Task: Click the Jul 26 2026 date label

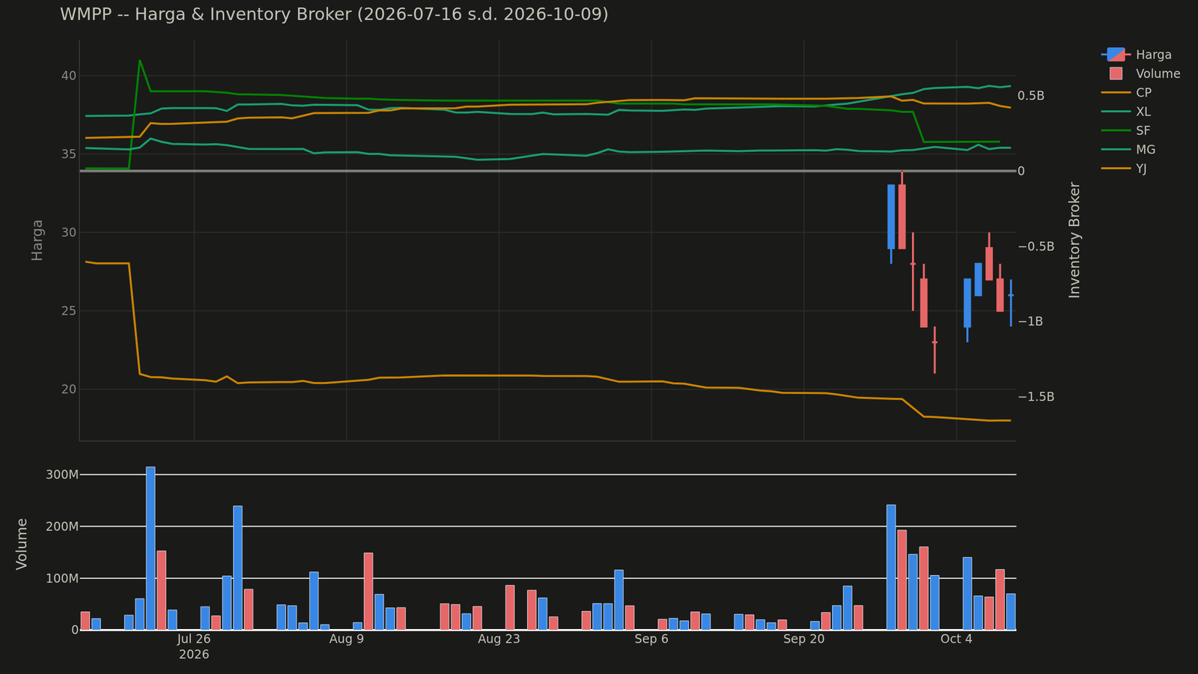Action: click(x=194, y=646)
